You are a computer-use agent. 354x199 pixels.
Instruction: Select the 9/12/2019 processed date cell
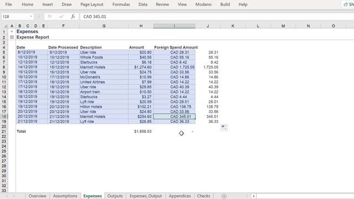[63, 53]
